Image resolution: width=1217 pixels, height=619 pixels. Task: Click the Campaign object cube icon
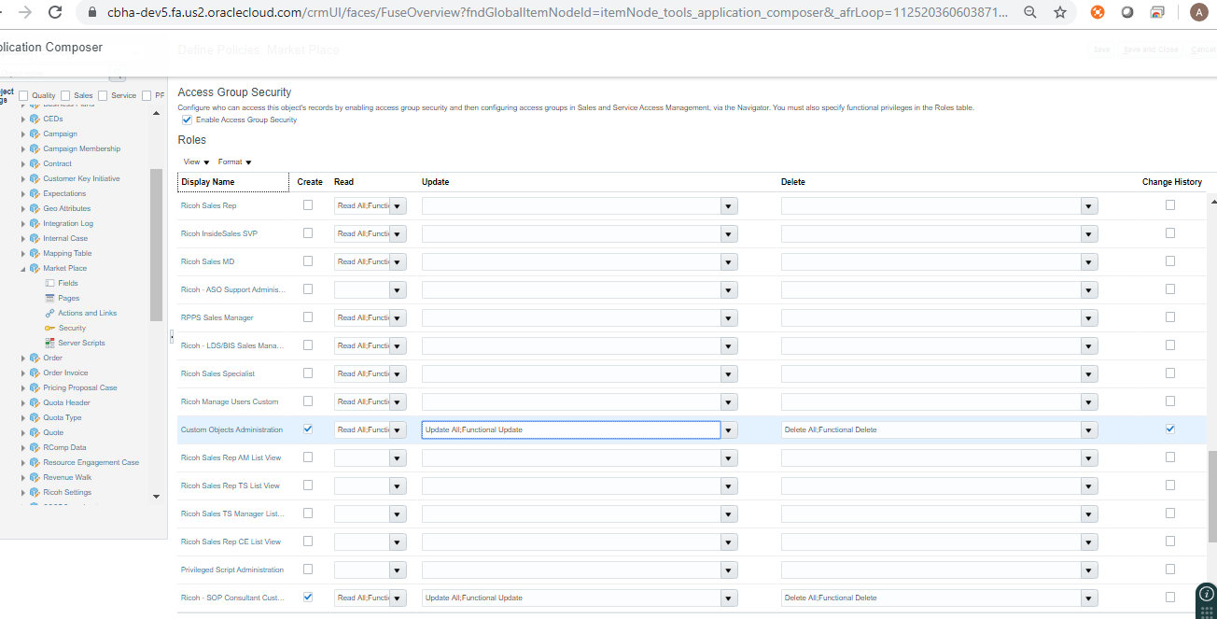pos(35,134)
